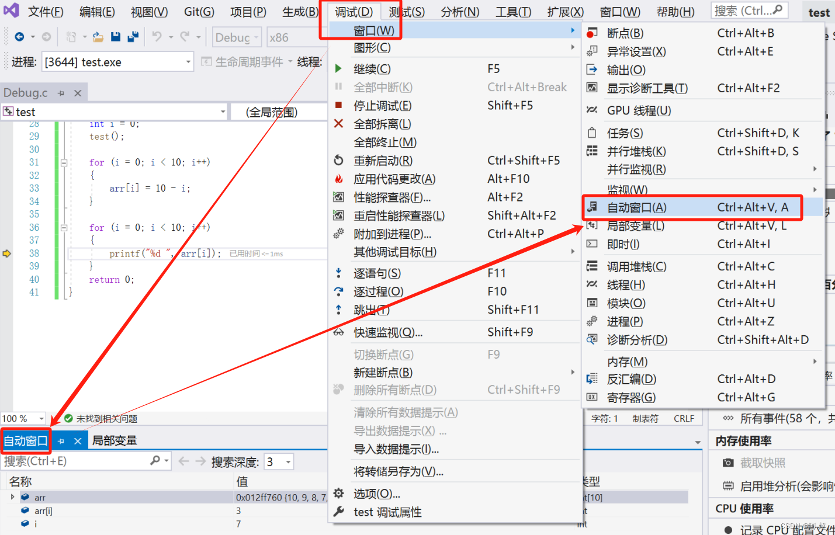Collapse for loop at line 31

pyautogui.click(x=64, y=163)
